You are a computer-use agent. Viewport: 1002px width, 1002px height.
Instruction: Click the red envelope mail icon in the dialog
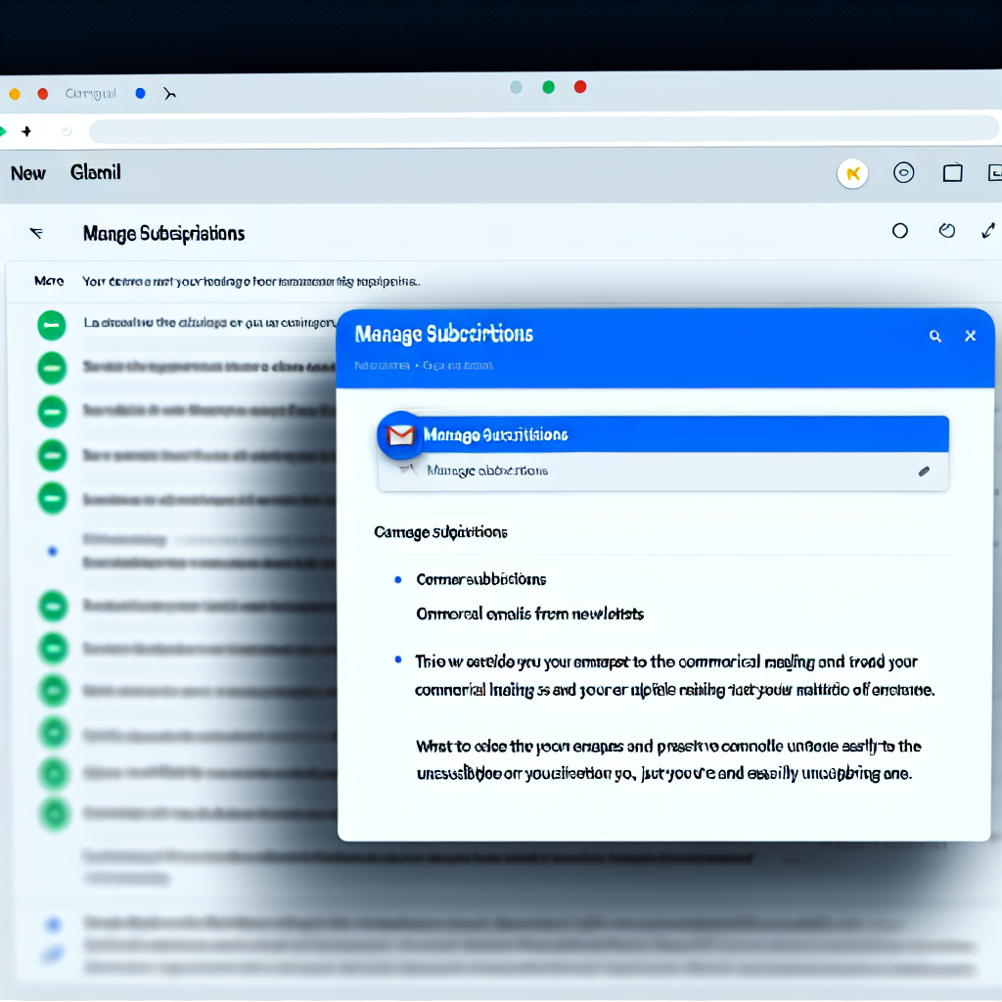click(400, 435)
